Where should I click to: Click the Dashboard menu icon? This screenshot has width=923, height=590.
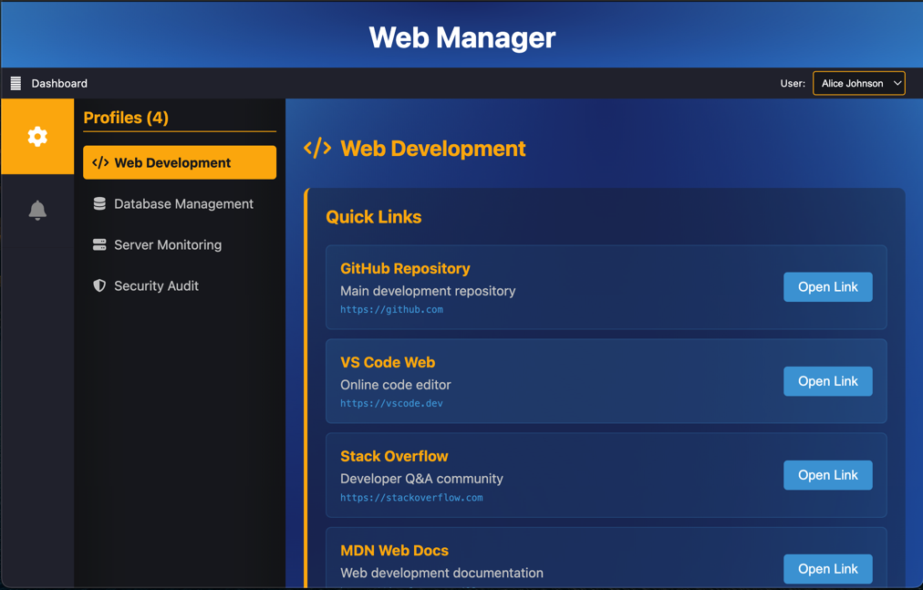(16, 83)
